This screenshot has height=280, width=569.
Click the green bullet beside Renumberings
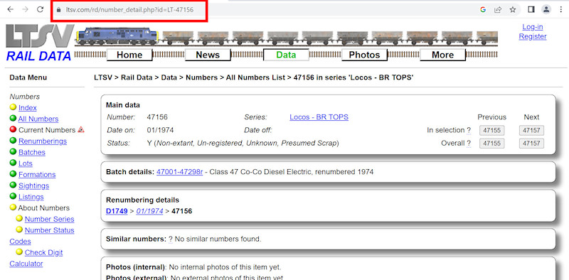point(13,141)
